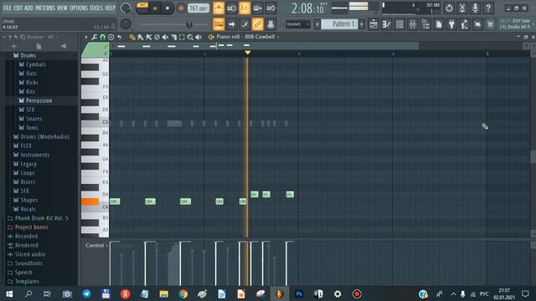536x301 pixels.
Task: Open the pattern selector arrow left of Pattern 1
Action: coord(317,24)
